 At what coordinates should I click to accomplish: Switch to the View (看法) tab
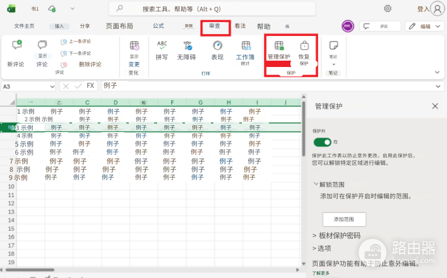(241, 26)
